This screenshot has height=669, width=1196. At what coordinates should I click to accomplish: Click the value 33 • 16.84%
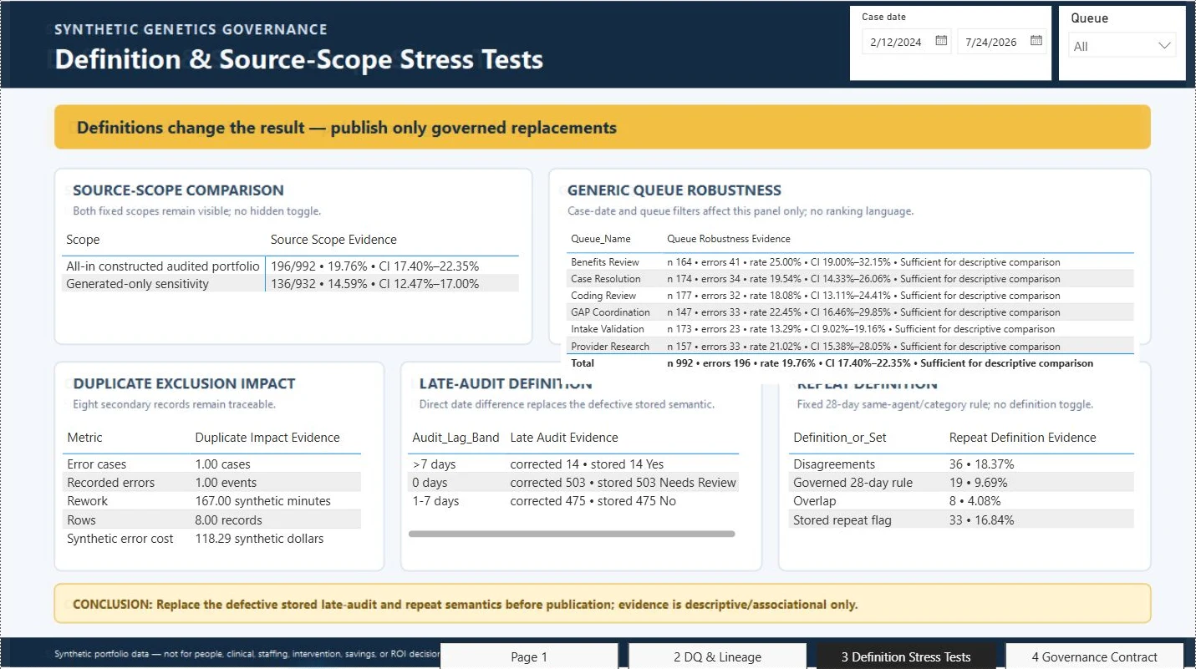[x=981, y=520]
